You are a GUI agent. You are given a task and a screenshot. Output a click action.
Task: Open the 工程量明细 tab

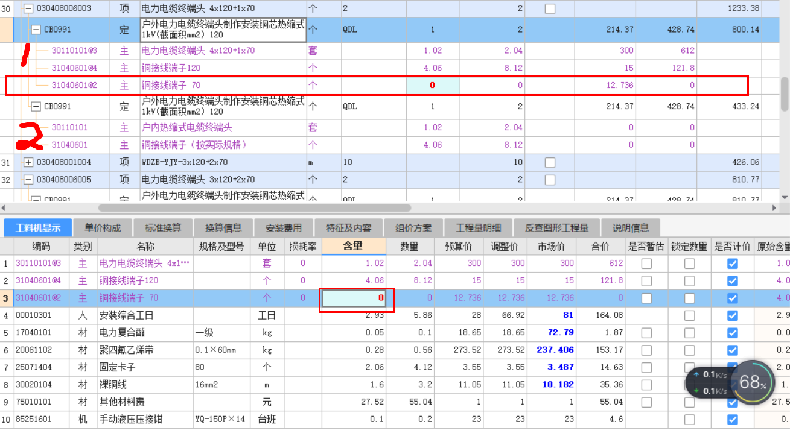479,228
